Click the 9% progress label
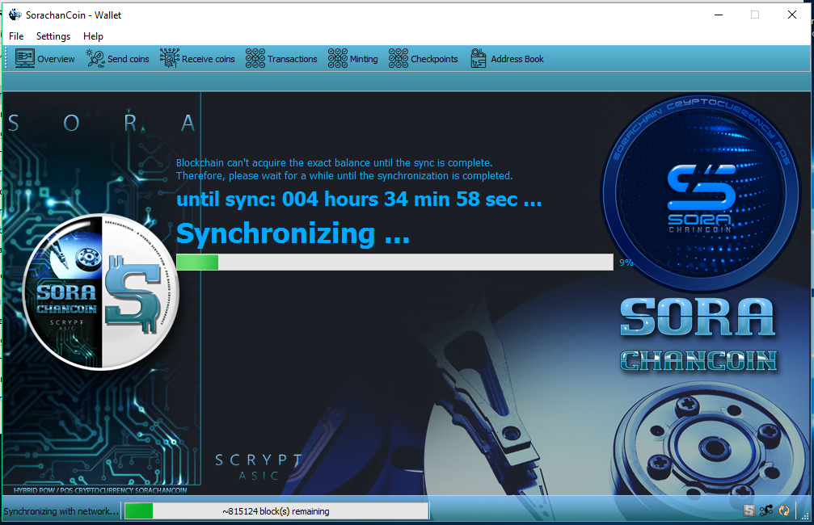 pos(626,262)
